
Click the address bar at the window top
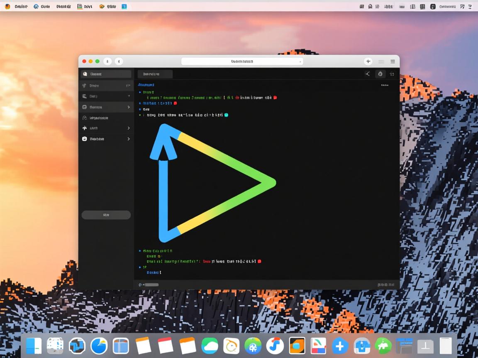point(242,61)
